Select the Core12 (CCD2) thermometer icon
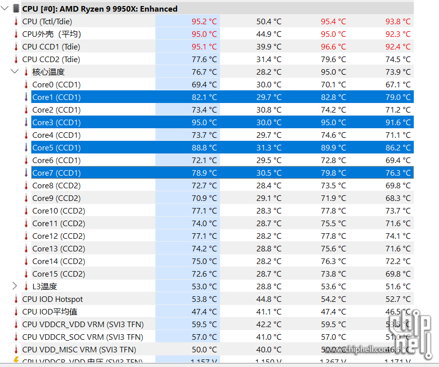Viewport: 439px width, 367px height. pos(26,236)
